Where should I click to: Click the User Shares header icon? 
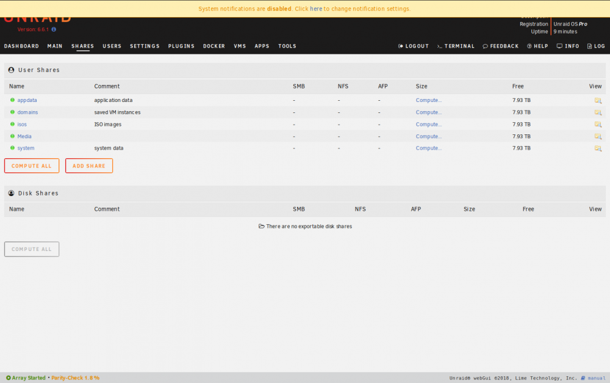(x=11, y=70)
